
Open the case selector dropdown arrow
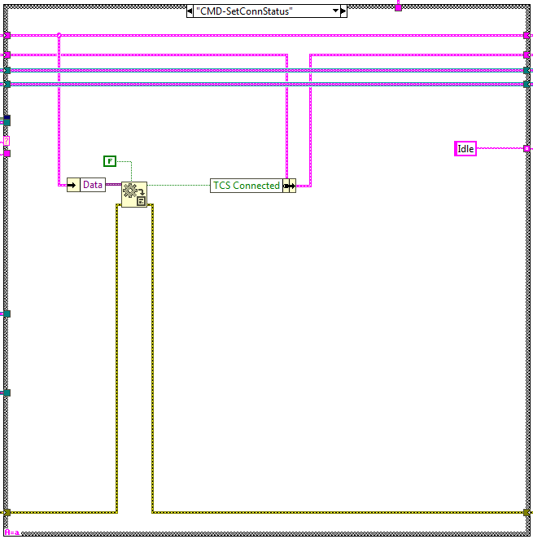click(x=335, y=11)
